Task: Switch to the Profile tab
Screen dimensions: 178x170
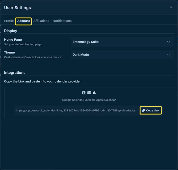Action: 9,21
